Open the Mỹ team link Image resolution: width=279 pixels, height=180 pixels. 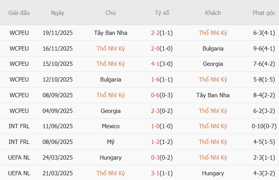[x=111, y=142]
